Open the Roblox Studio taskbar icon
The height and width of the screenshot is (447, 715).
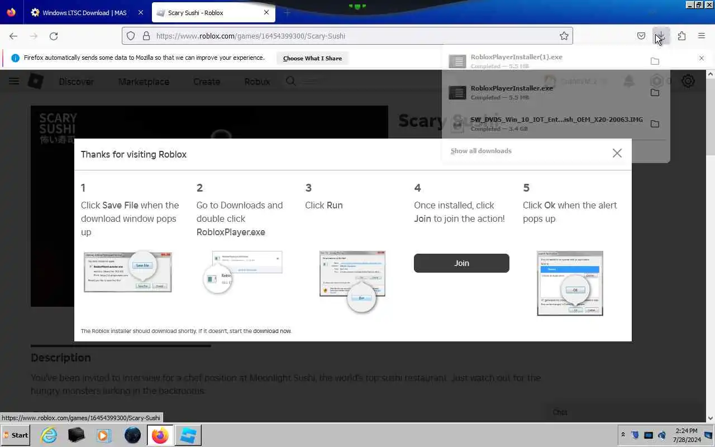click(188, 435)
